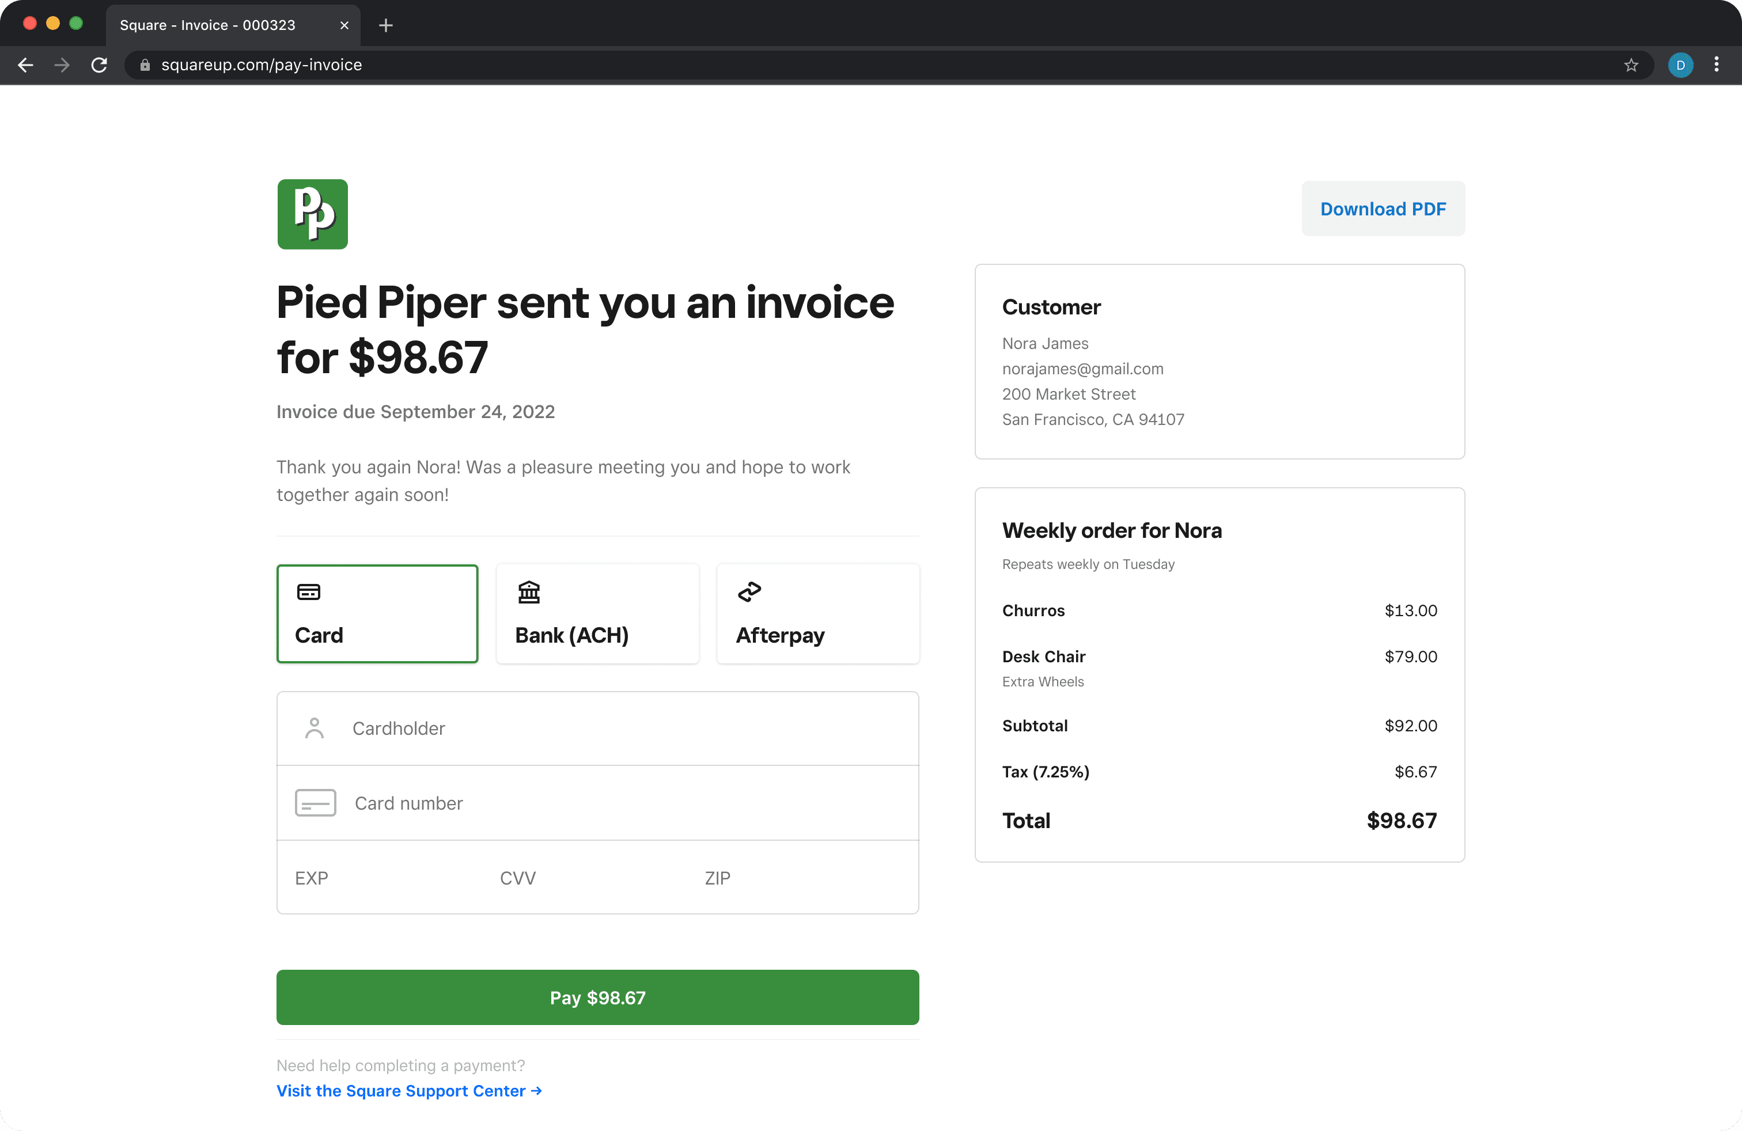1742x1131 pixels.
Task: Download the invoice PDF
Action: (1383, 209)
